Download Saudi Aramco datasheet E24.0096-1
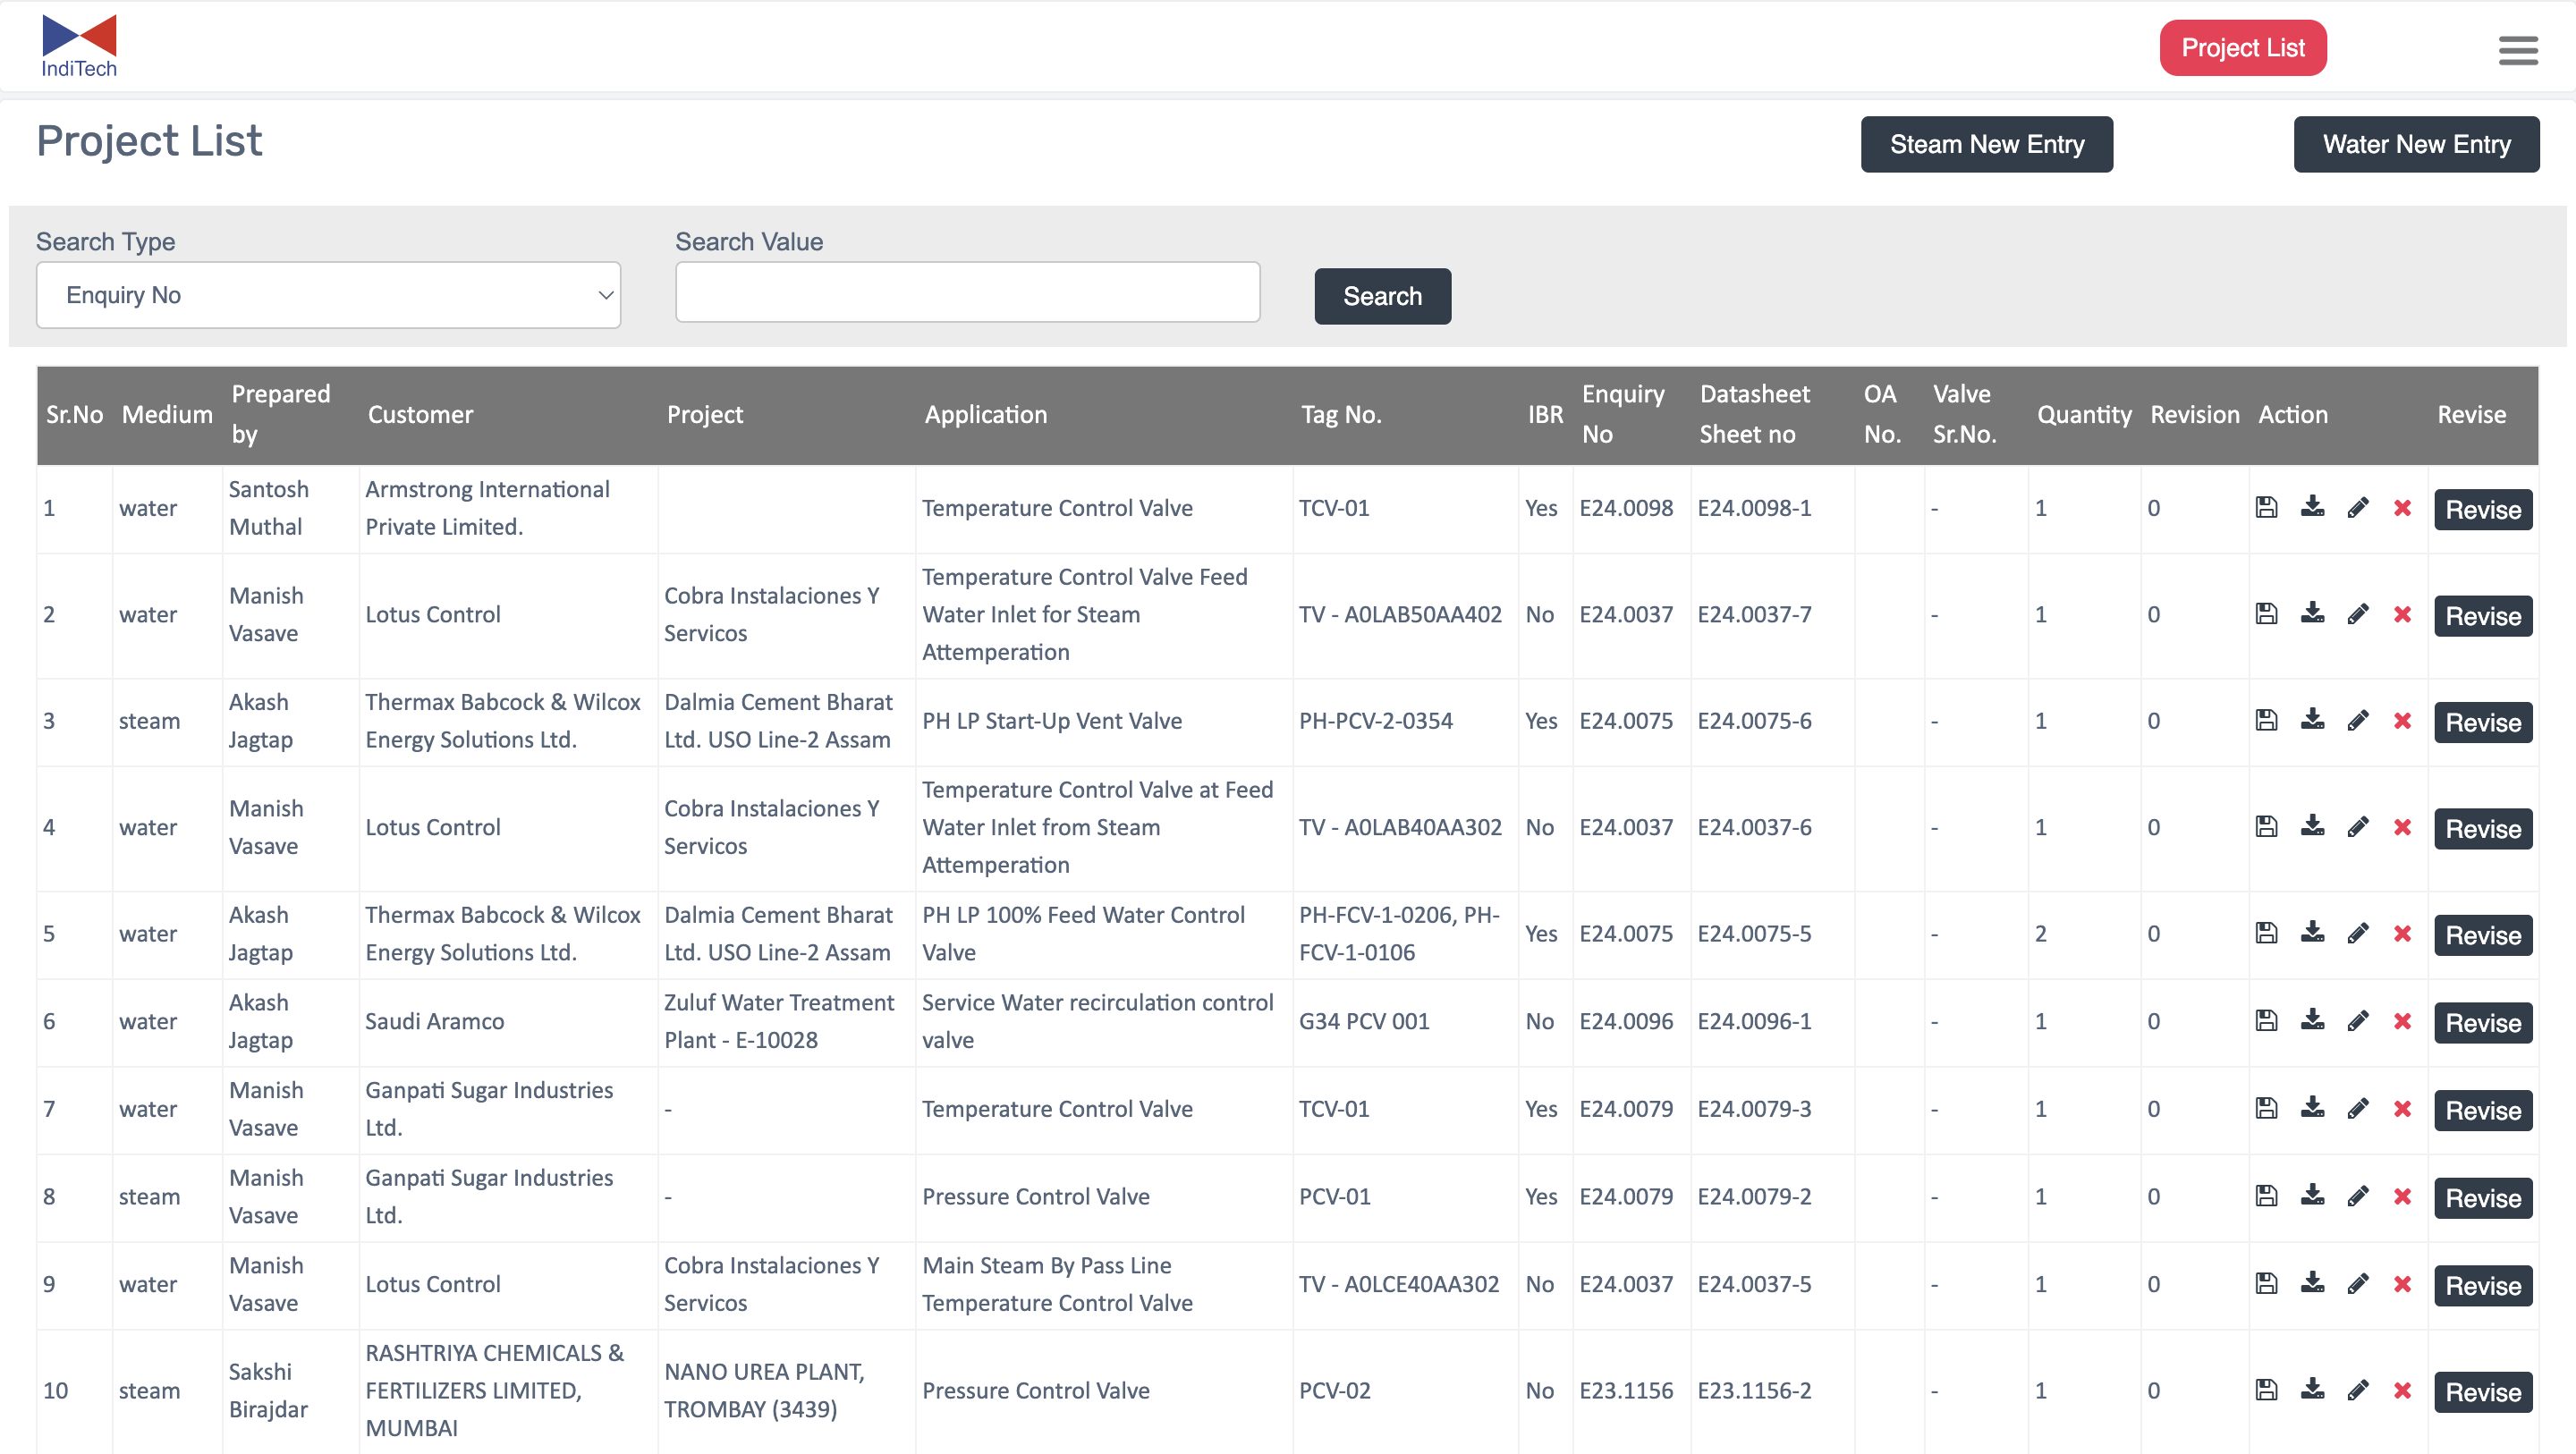Image resolution: width=2576 pixels, height=1454 pixels. click(x=2312, y=1020)
